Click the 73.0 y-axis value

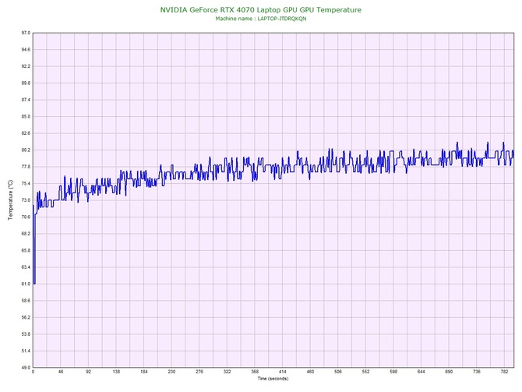(26, 200)
